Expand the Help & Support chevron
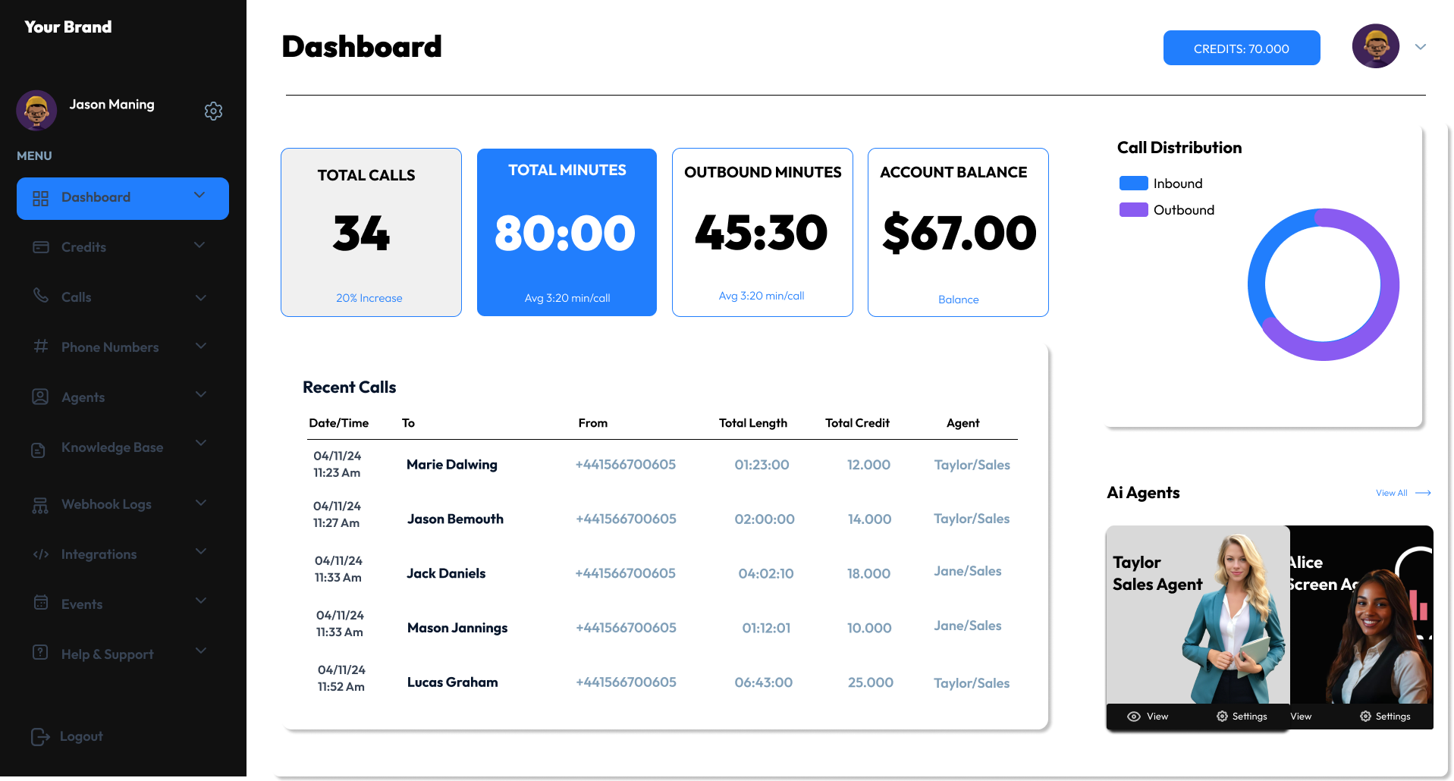The image size is (1454, 781). (200, 651)
